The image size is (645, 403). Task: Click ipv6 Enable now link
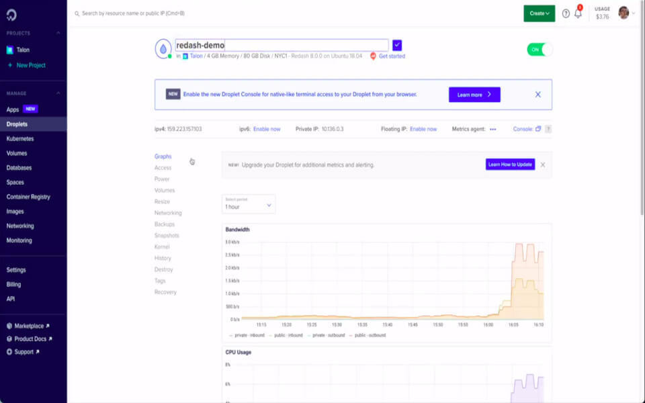point(267,129)
